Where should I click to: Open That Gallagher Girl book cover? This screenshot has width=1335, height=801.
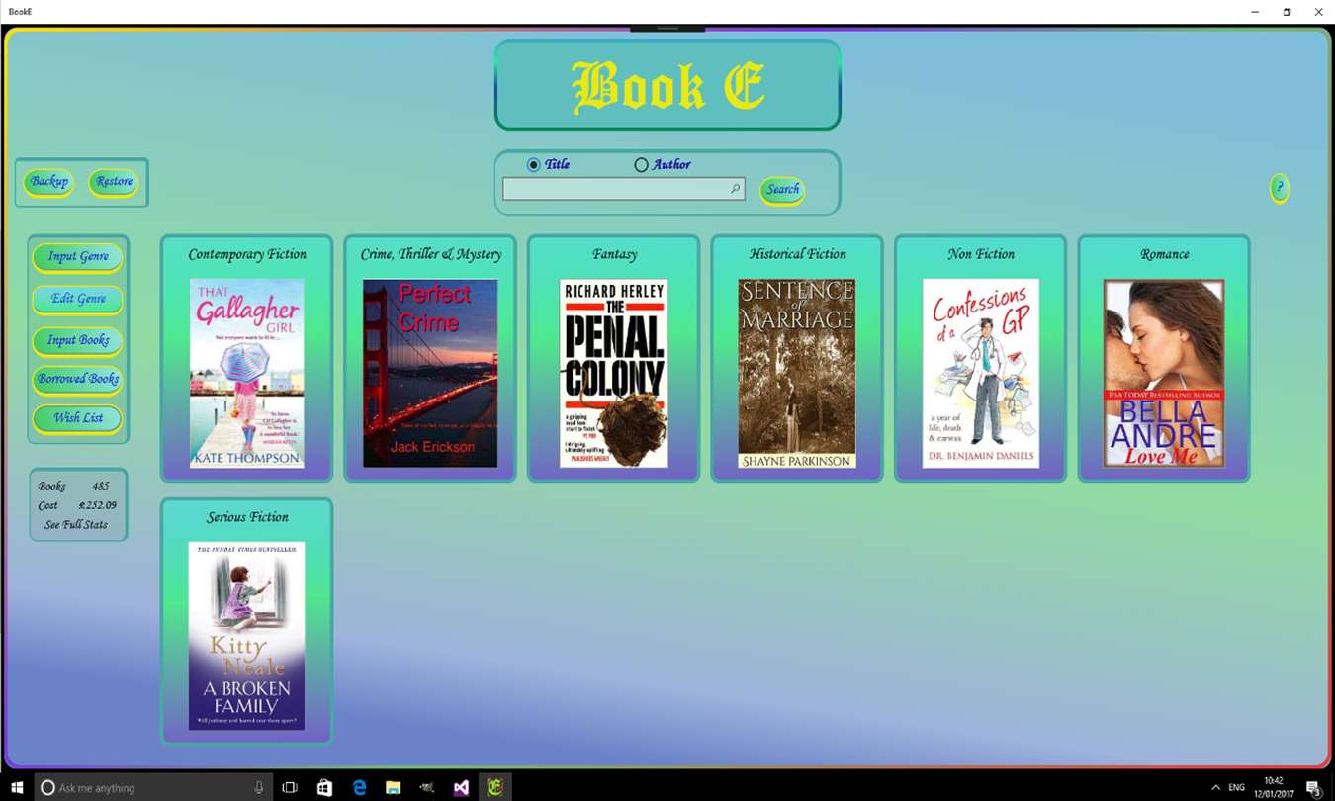point(246,373)
